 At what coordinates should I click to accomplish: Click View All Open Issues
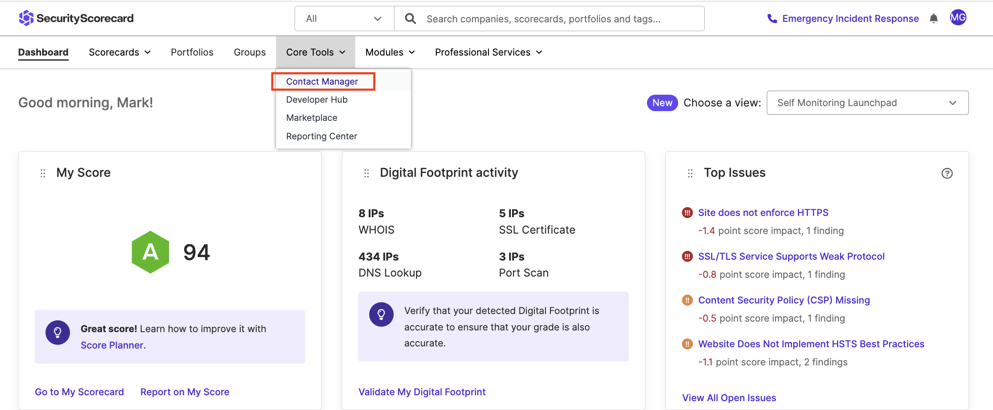point(729,398)
